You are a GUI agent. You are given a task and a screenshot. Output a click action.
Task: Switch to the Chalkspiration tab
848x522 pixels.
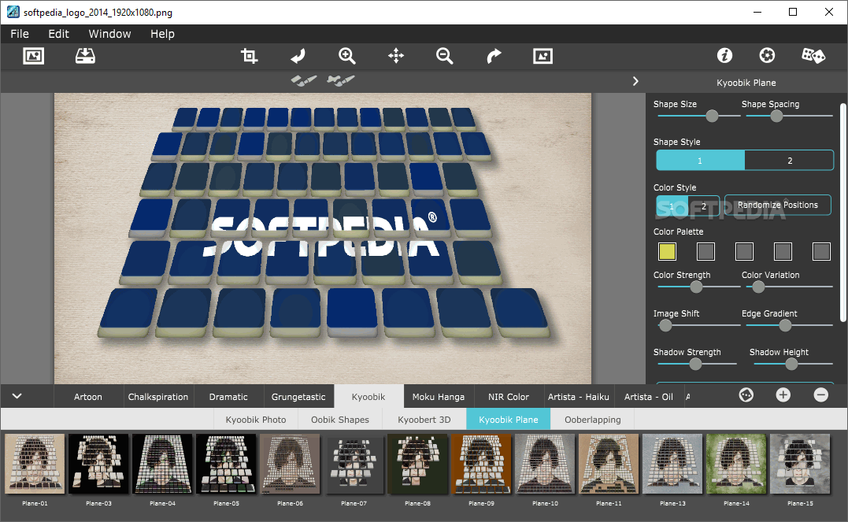point(158,397)
